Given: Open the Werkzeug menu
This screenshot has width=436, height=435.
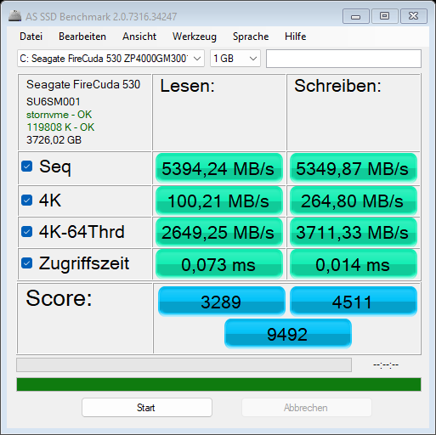Looking at the screenshot, I should pos(195,37).
